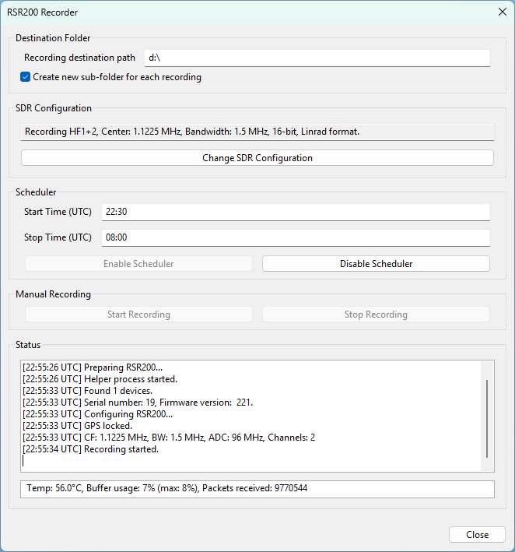Click the Disable Scheduler button
The image size is (515, 552).
[x=376, y=264]
